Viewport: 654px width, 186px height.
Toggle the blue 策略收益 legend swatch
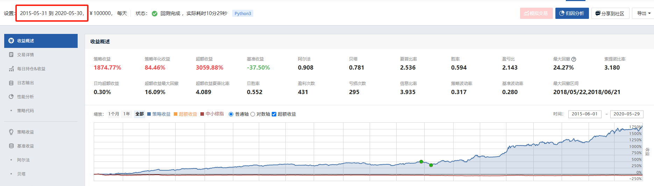pyautogui.click(x=149, y=114)
